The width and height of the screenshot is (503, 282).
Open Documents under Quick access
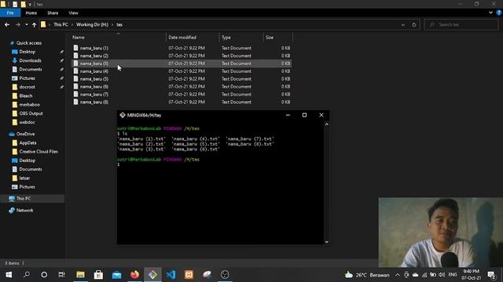click(30, 70)
